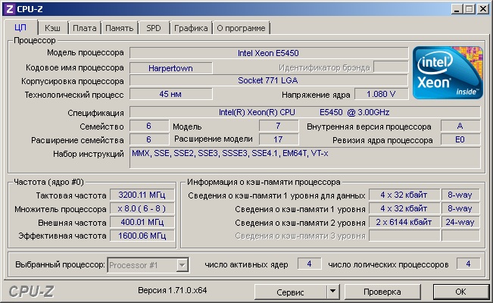This screenshot has width=493, height=303.
Task: Open the Processor #1 selection combo box
Action: [x=148, y=265]
